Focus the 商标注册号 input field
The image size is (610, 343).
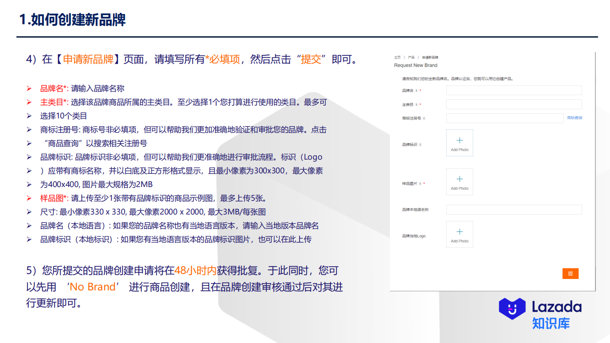505,118
